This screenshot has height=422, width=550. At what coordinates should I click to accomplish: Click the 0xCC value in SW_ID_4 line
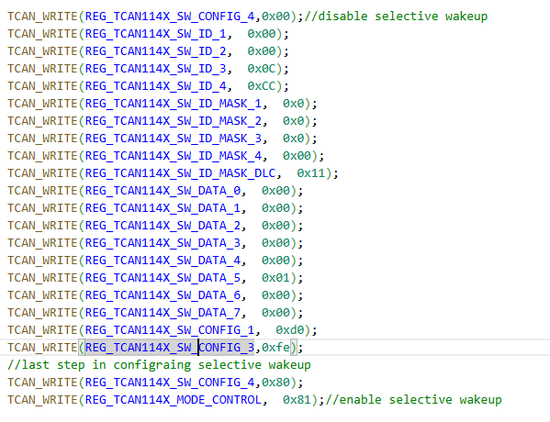coord(262,86)
